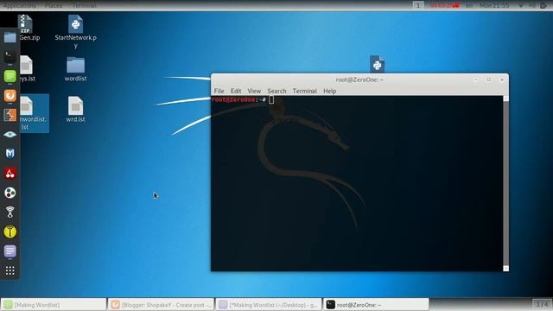The image size is (553, 311).
Task: Click workspace indicator 1 in top bar
Action: (418, 5)
